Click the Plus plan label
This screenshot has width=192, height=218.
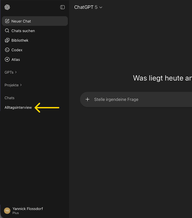[16, 213]
